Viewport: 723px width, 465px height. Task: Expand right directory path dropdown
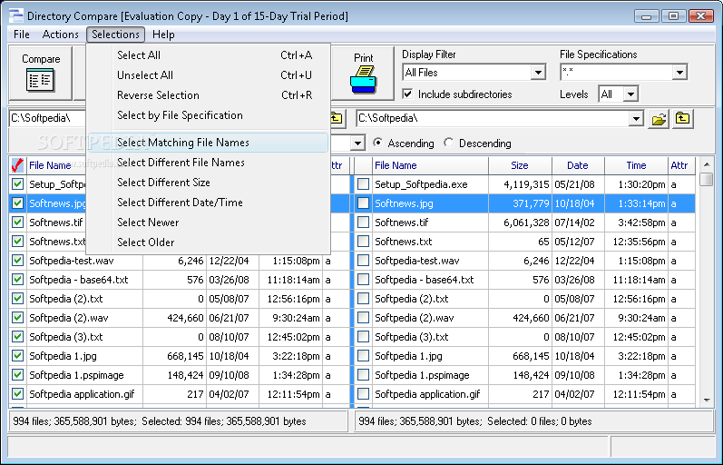[636, 119]
